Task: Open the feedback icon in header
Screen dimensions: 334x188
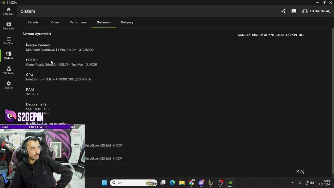Action: pyautogui.click(x=294, y=11)
